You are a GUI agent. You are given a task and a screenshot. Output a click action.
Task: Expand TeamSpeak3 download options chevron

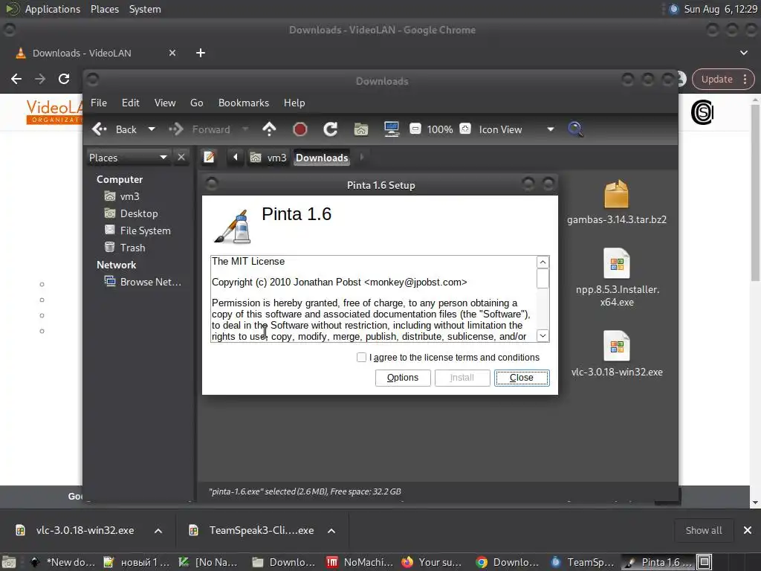click(331, 531)
